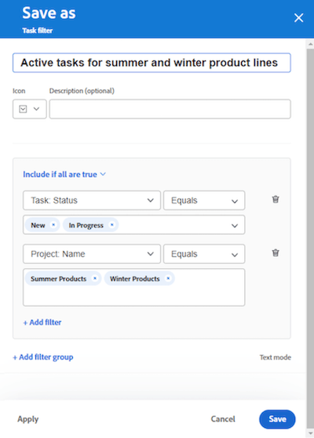Remove the Summer Products tag
The image size is (314, 438).
tap(95, 278)
